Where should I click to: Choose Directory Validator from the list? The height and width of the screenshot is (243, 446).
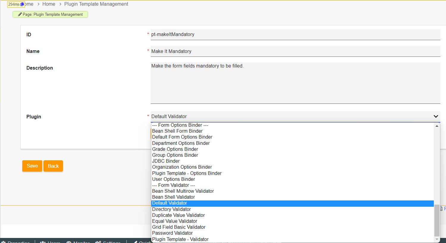pos(293,209)
